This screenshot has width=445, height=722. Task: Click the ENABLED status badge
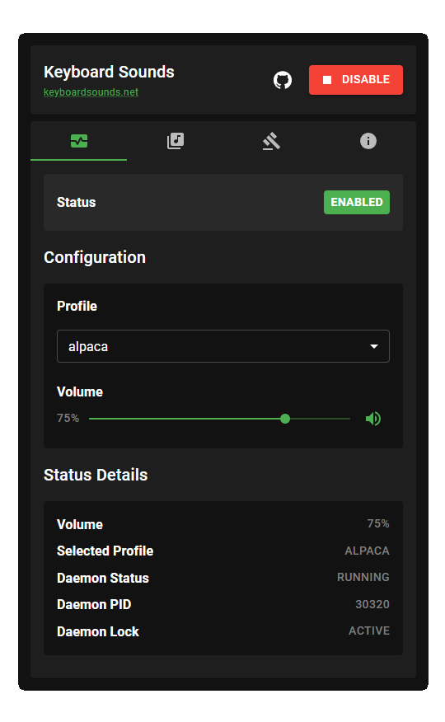point(356,202)
